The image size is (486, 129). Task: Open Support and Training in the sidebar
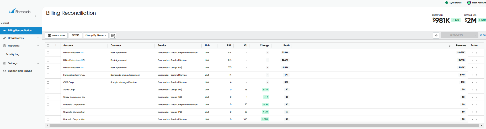[20, 71]
